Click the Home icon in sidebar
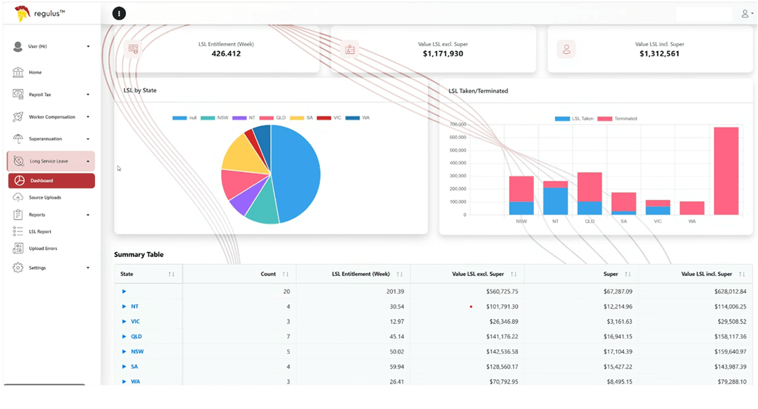 point(18,72)
